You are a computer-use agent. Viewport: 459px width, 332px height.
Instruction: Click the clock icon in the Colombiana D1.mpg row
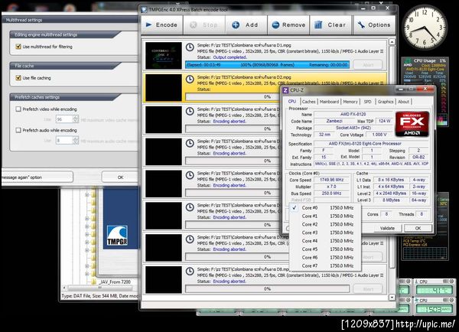190,47
